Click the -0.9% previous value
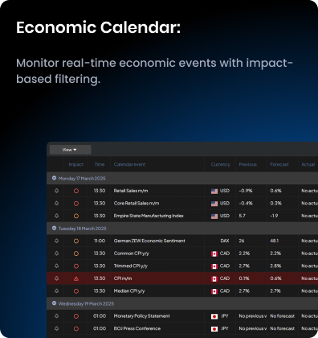This screenshot has width=318, height=338. pos(246,191)
